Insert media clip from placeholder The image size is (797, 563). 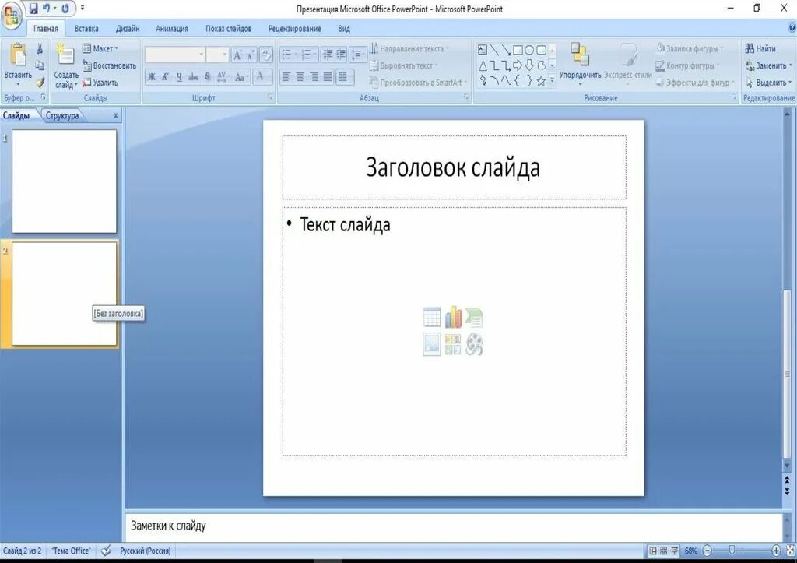click(474, 344)
